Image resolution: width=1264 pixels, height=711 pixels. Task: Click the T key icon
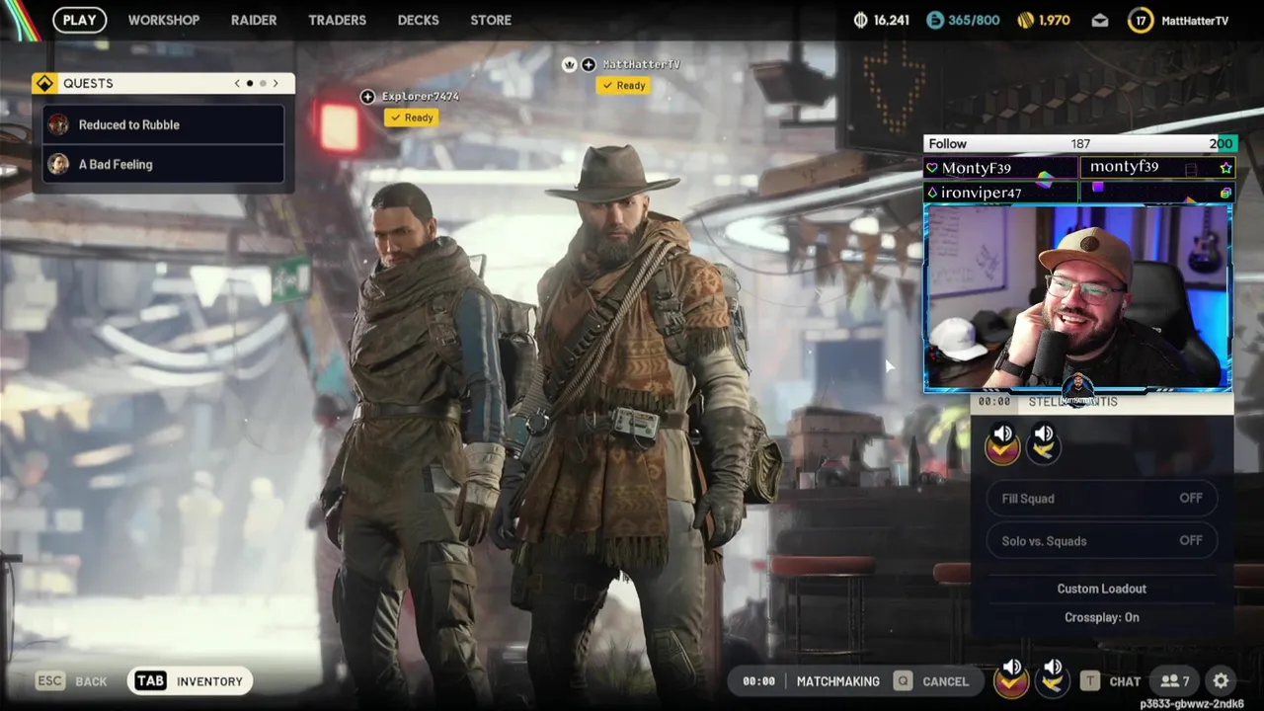[x=1090, y=681]
